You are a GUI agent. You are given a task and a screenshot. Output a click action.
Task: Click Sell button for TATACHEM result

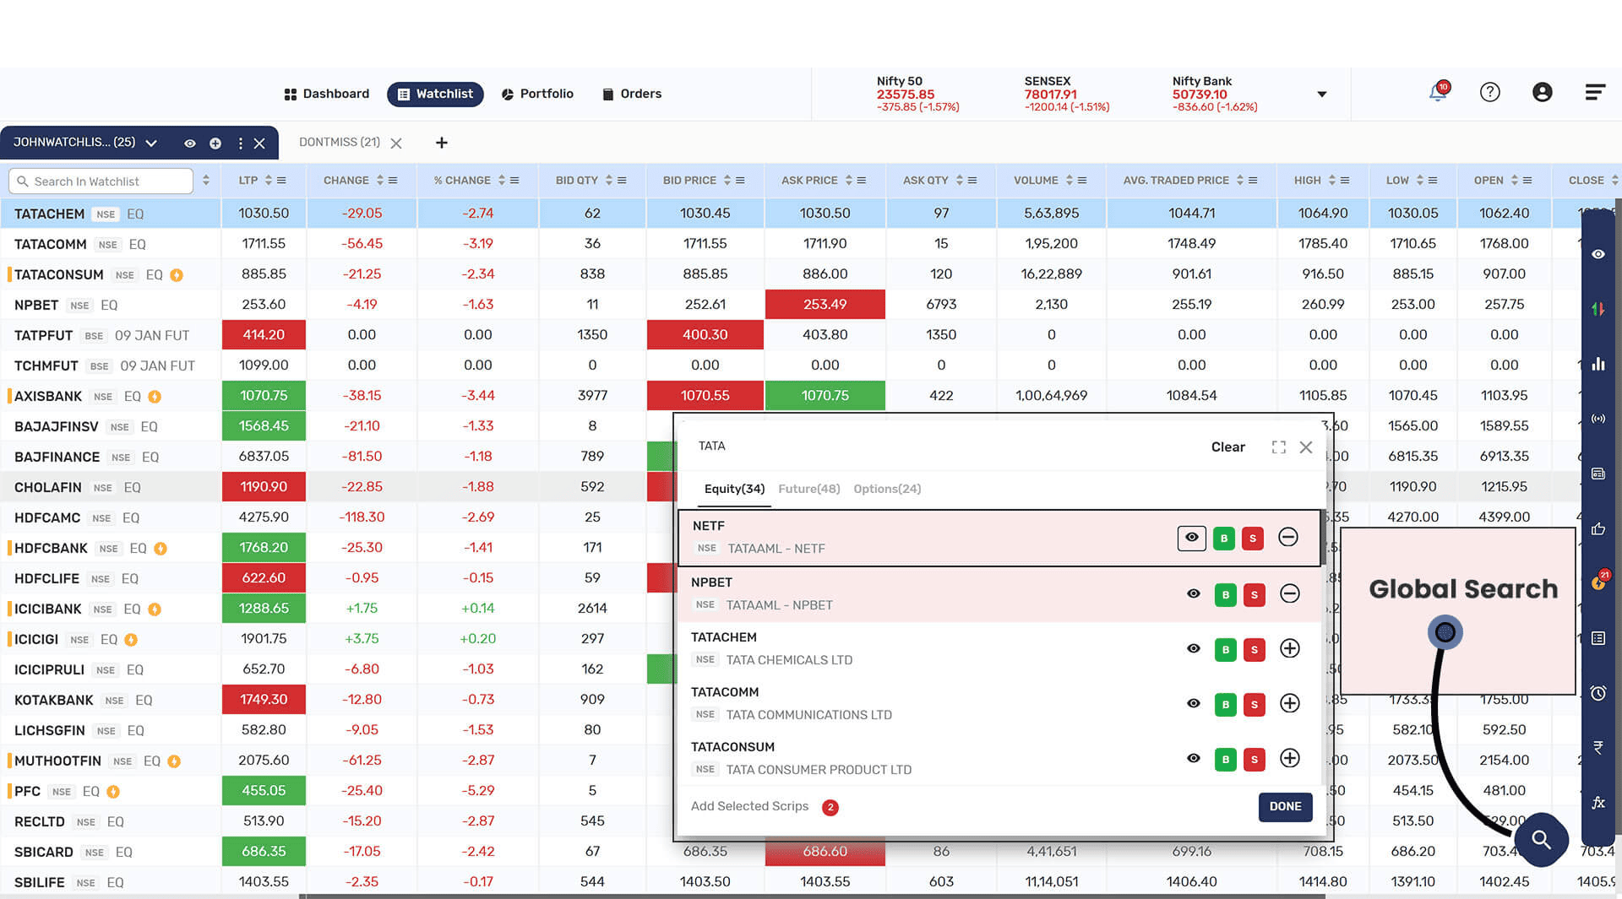click(x=1255, y=649)
